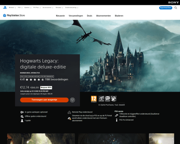180x144 pixels.
Task: Click the Sony logo in top bar
Action: (x=173, y=2)
